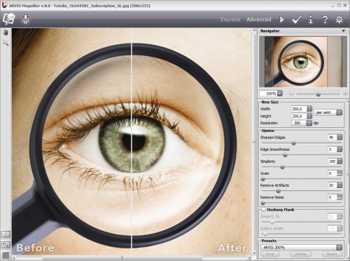This screenshot has width=350, height=261.
Task: Click the Remove Noise stepper arrows
Action: click(x=339, y=197)
